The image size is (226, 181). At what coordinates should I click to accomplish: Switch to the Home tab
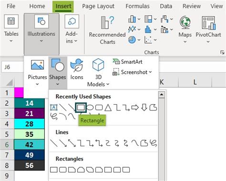click(x=37, y=6)
